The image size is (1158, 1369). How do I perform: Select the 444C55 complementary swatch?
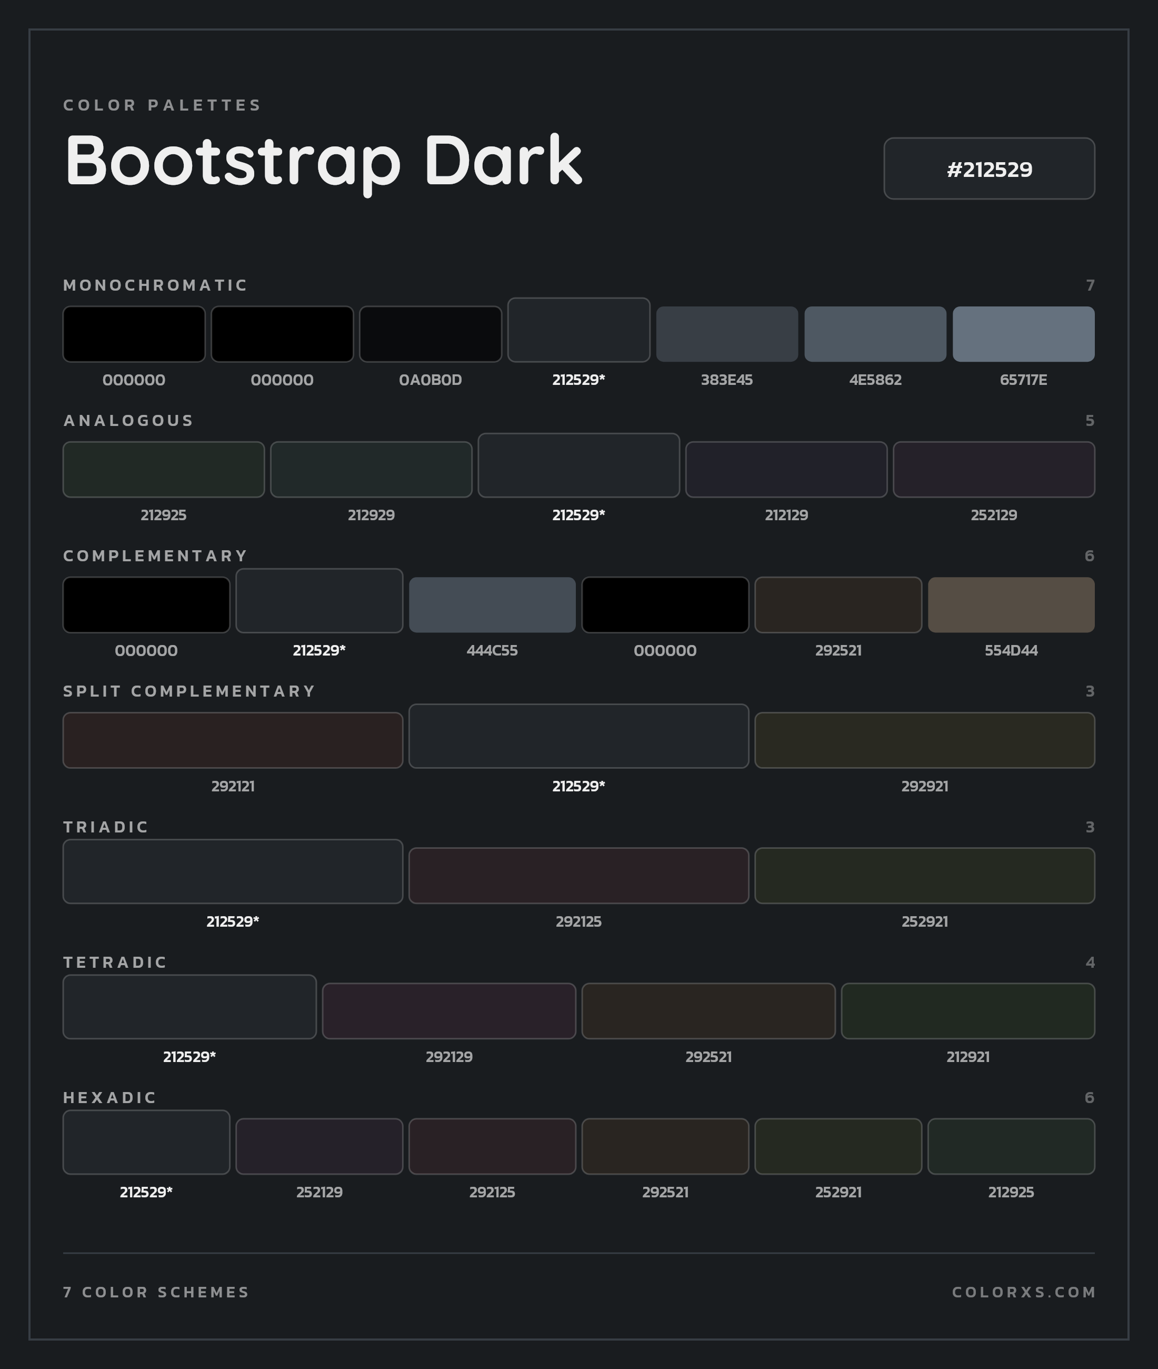pyautogui.click(x=492, y=604)
